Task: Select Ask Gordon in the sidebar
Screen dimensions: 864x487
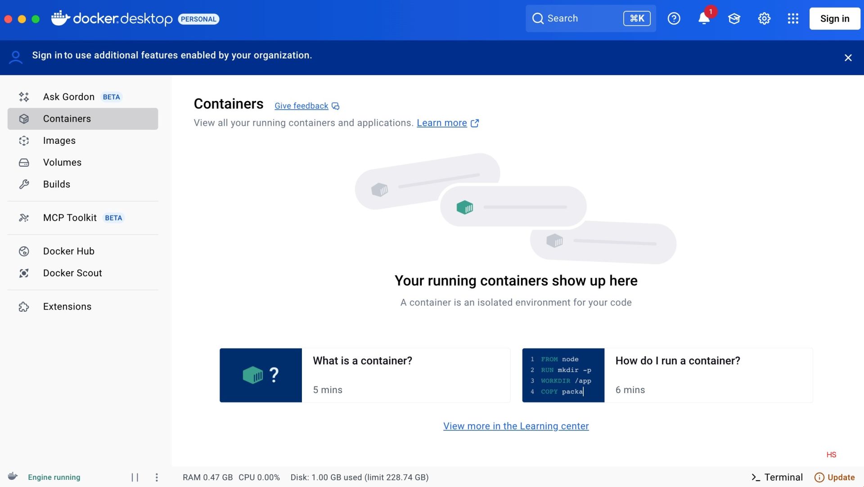Action: pos(83,97)
